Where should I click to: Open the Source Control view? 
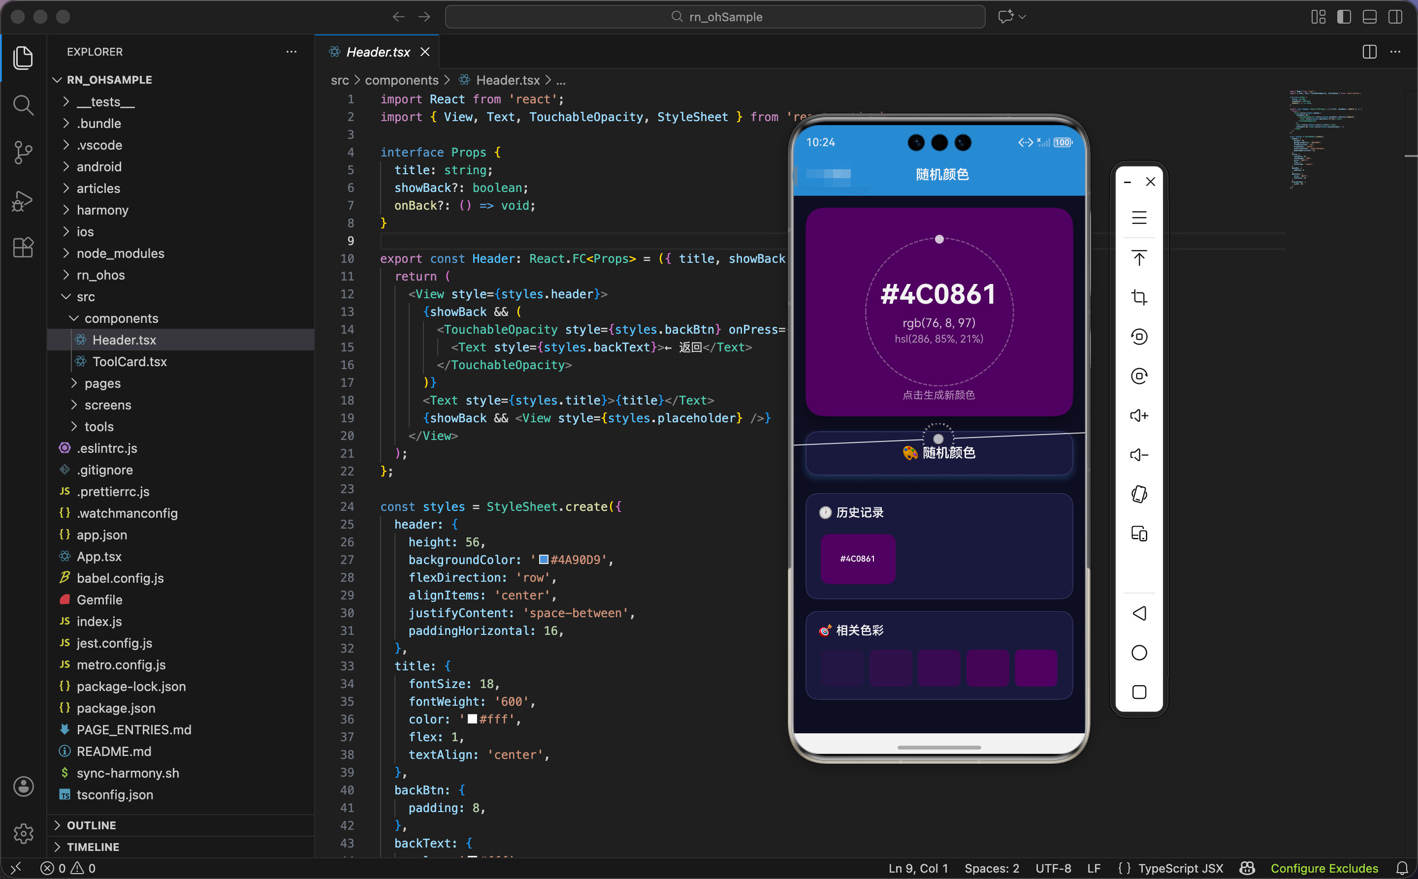click(x=23, y=152)
